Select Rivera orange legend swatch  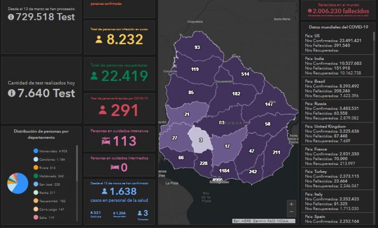[36, 168]
